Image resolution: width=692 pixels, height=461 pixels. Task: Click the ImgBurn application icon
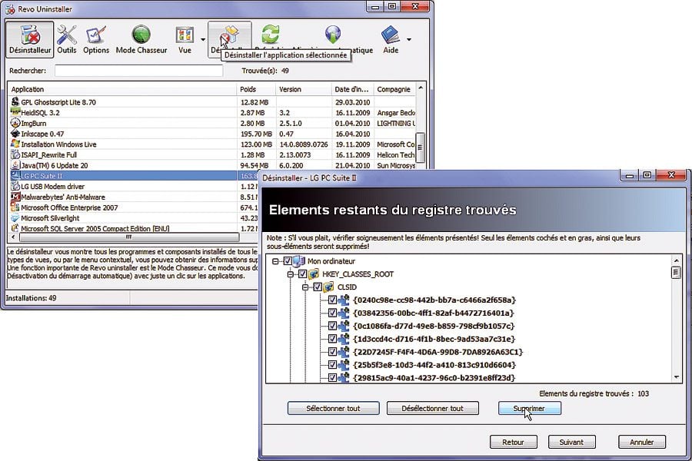15,123
